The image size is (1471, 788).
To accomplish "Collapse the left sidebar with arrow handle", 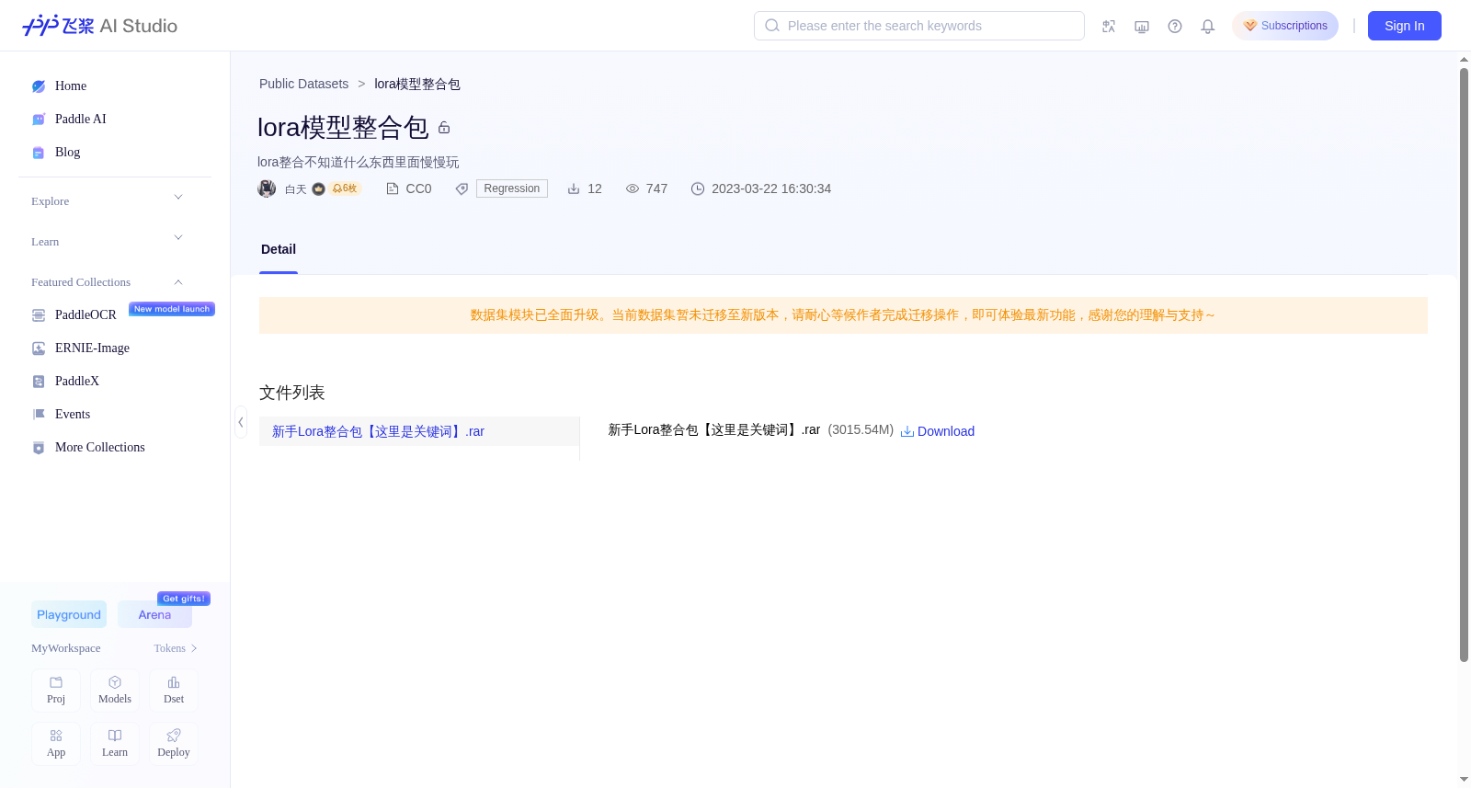I will pyautogui.click(x=241, y=422).
